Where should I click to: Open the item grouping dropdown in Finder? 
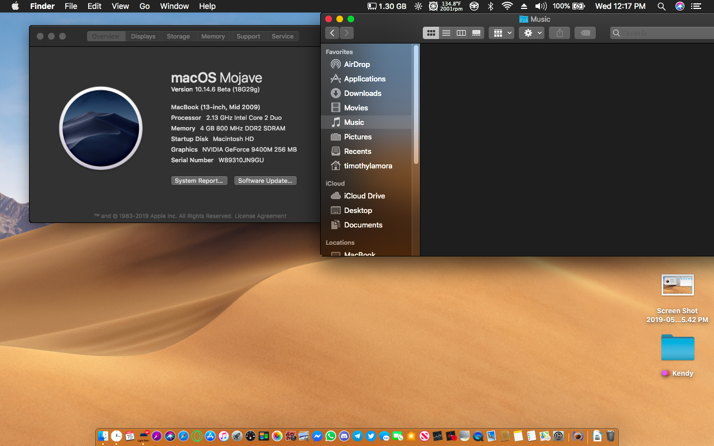click(501, 33)
